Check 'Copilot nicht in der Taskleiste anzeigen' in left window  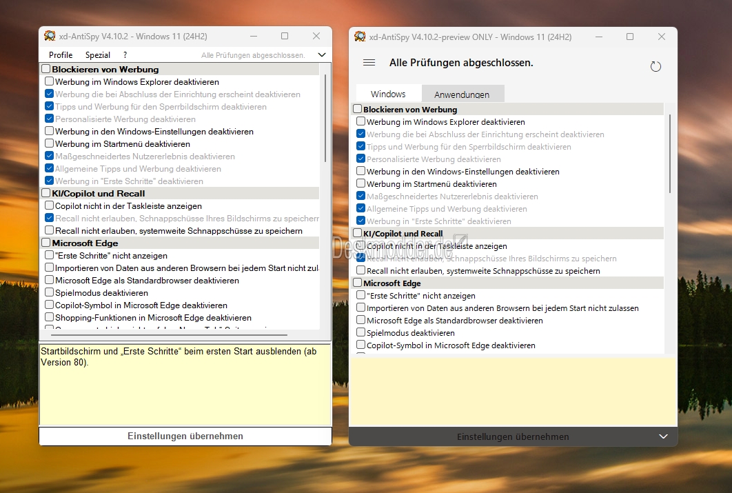click(x=49, y=205)
